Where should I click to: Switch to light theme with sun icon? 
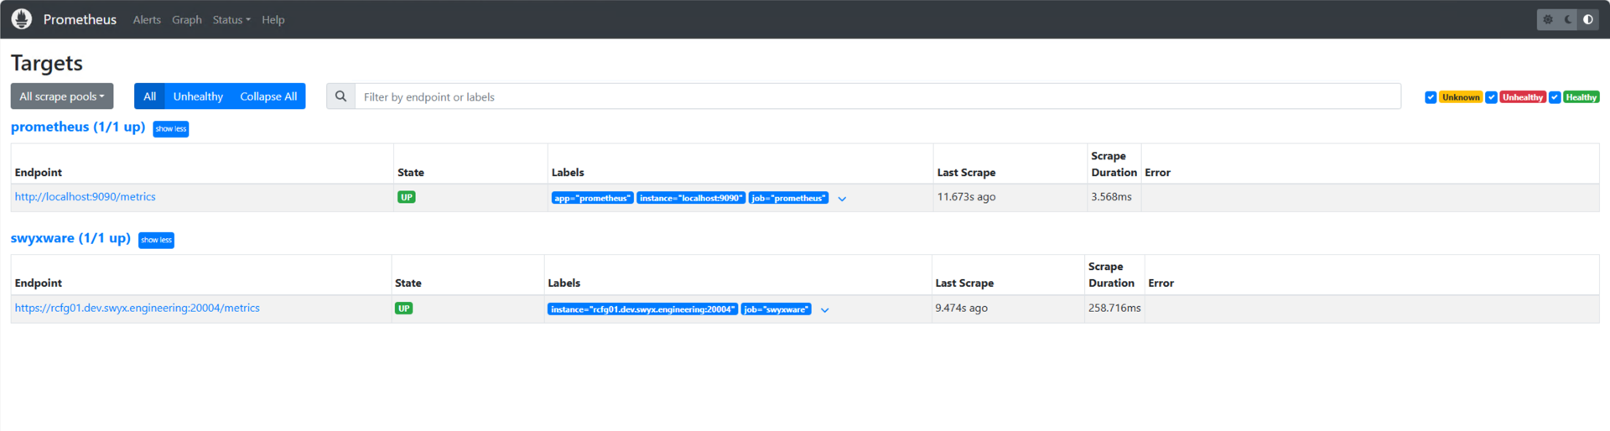click(1548, 19)
